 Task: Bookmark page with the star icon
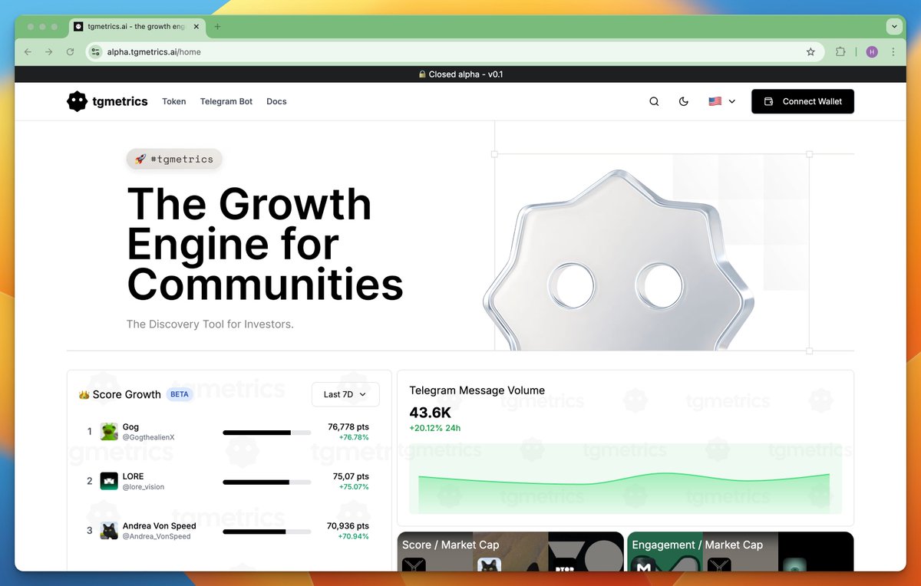810,52
